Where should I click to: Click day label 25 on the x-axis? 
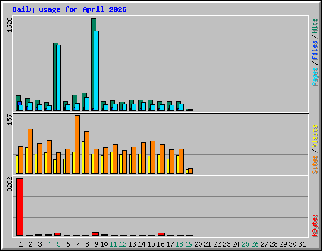pyautogui.click(x=245, y=244)
